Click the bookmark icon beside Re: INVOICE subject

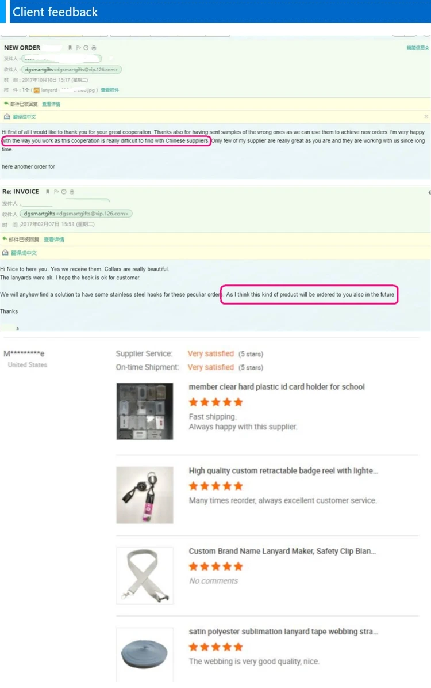48,192
